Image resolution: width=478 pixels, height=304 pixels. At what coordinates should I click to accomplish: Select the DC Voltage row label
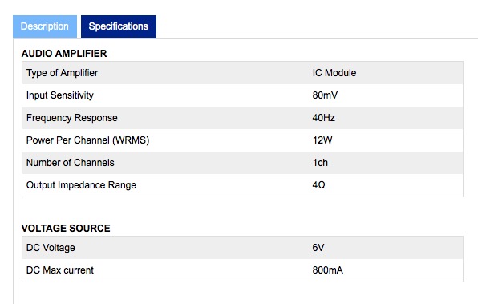tap(51, 248)
